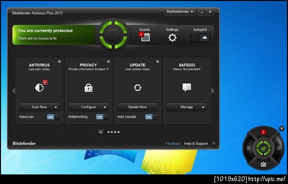Toggle the Autopilot switch
Screen dimensions: 288x184
click(x=200, y=38)
